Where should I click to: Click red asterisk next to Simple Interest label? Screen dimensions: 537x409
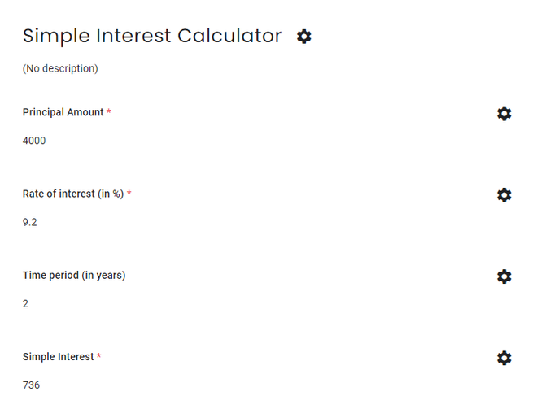[99, 355]
